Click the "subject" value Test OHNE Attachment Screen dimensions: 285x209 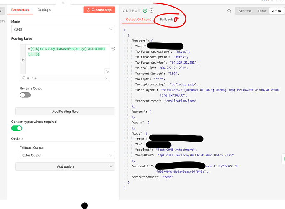tap(176, 150)
